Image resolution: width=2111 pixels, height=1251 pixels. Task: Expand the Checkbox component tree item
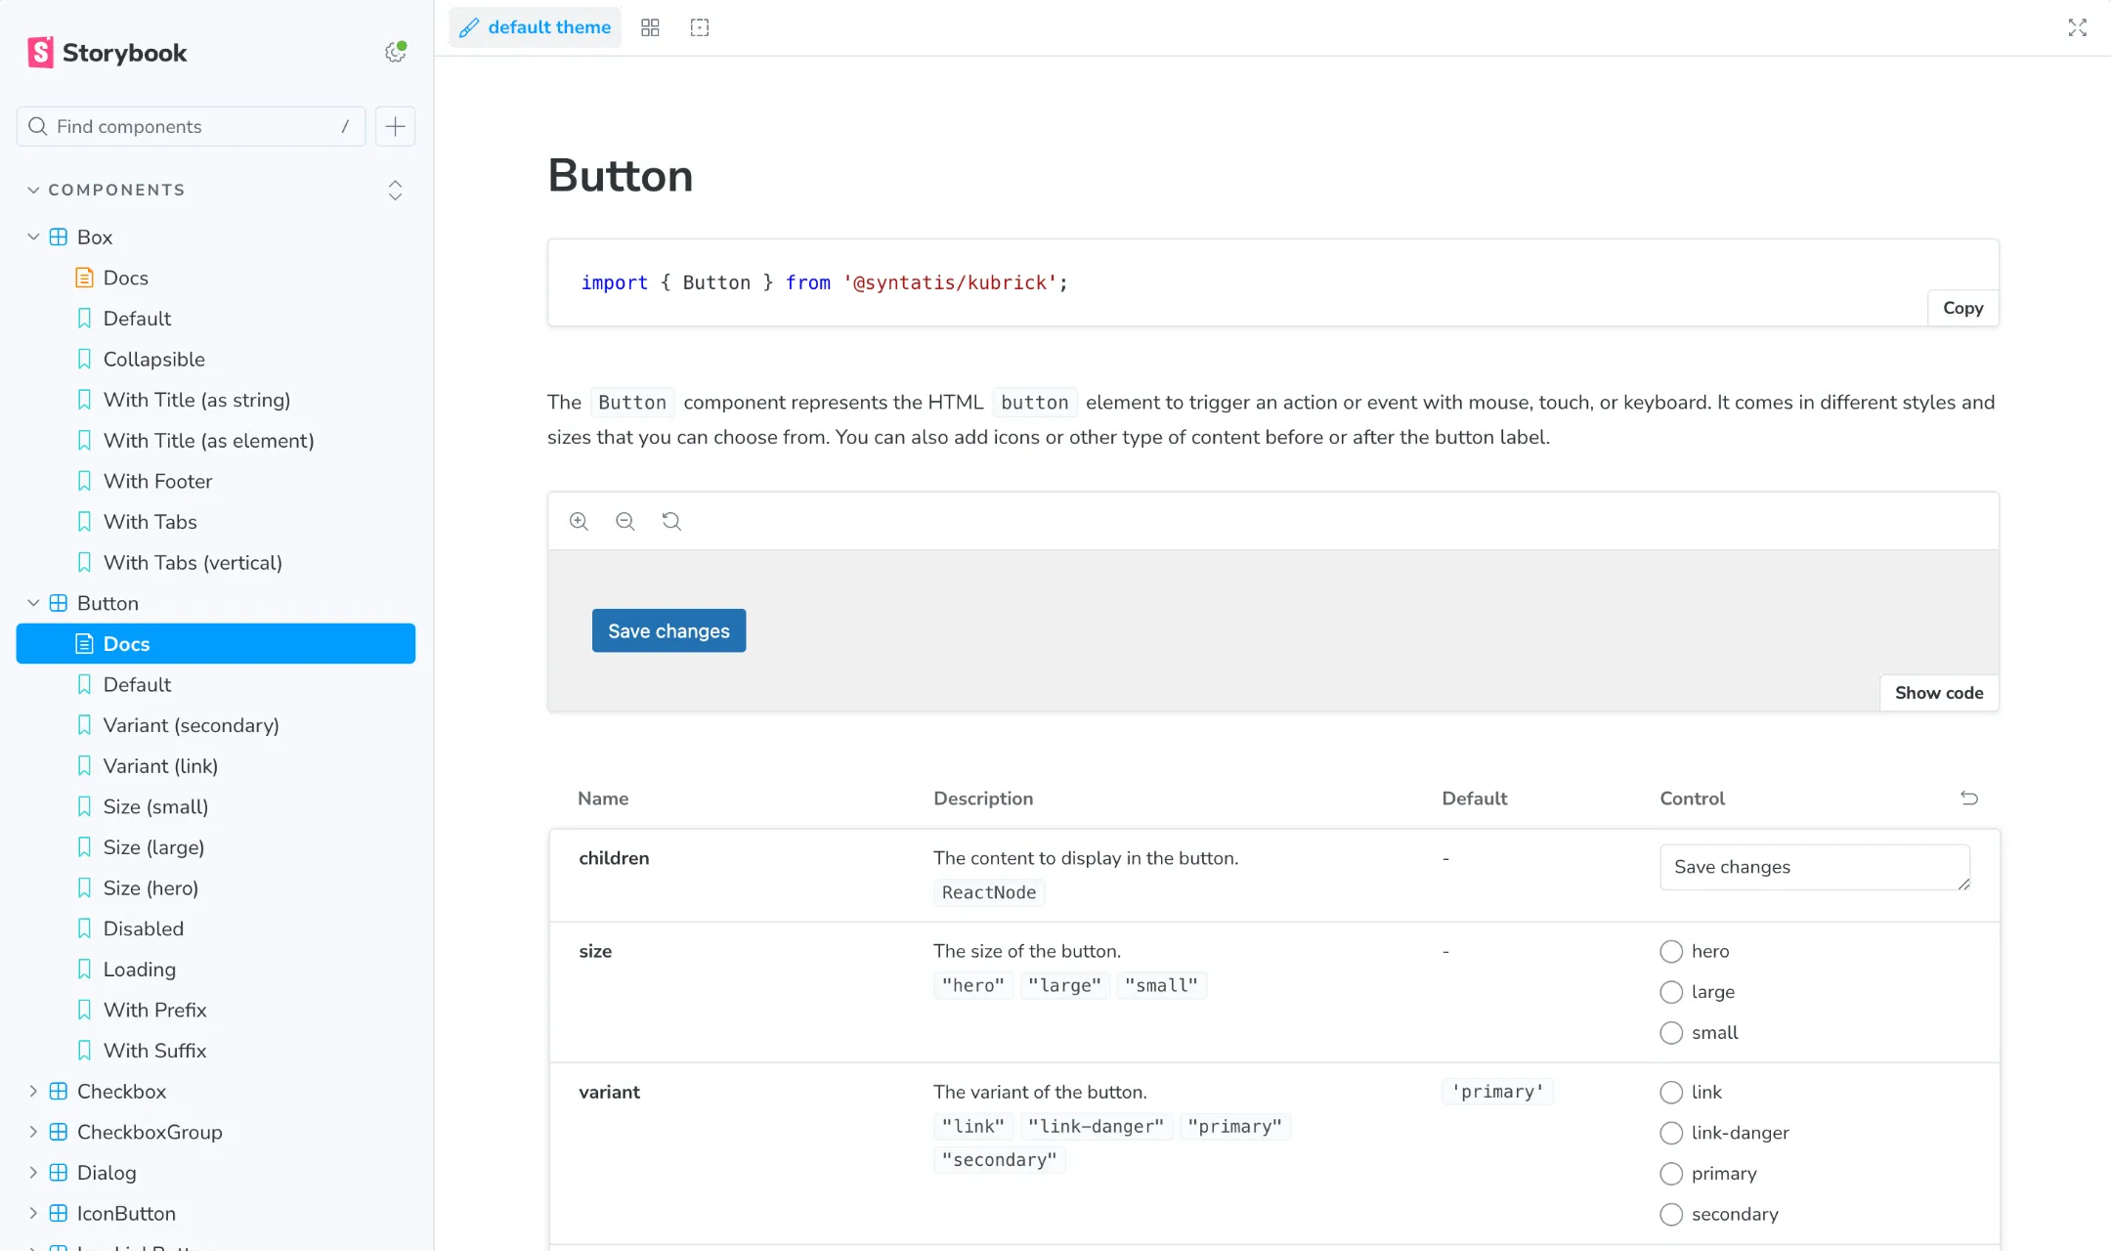[34, 1092]
